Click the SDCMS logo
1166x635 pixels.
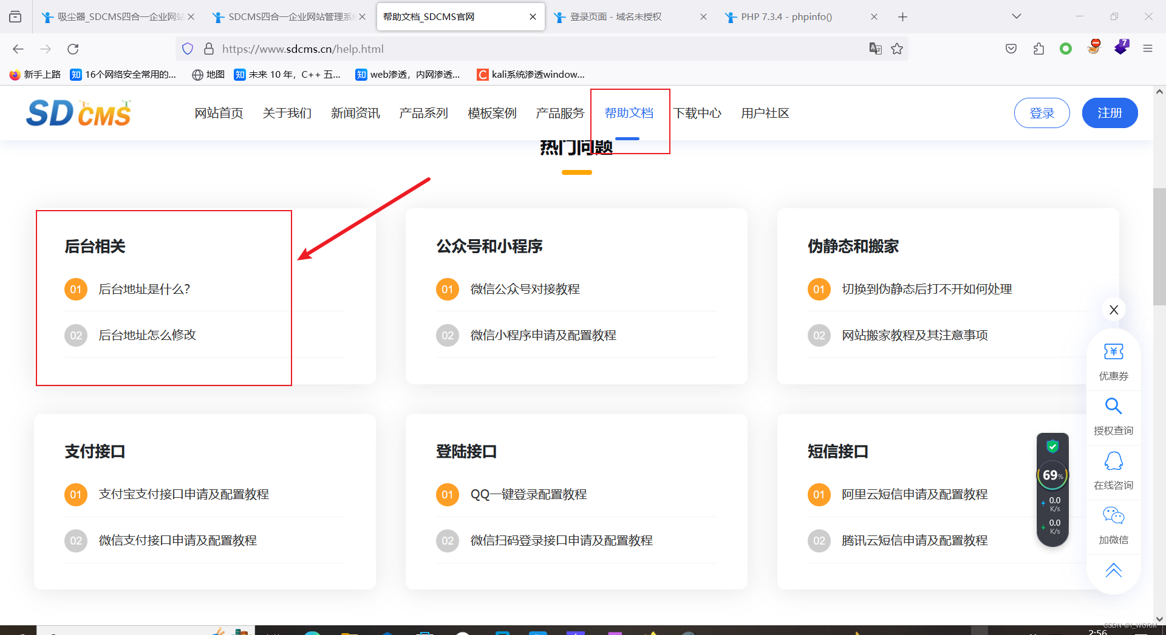pos(79,113)
